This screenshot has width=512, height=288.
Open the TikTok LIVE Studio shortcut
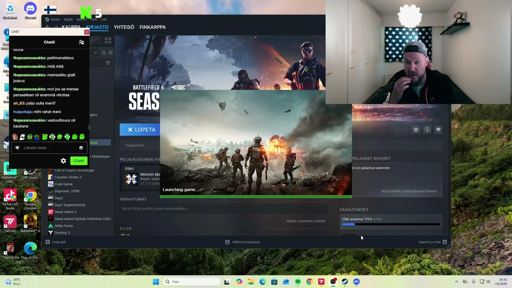tap(10, 199)
